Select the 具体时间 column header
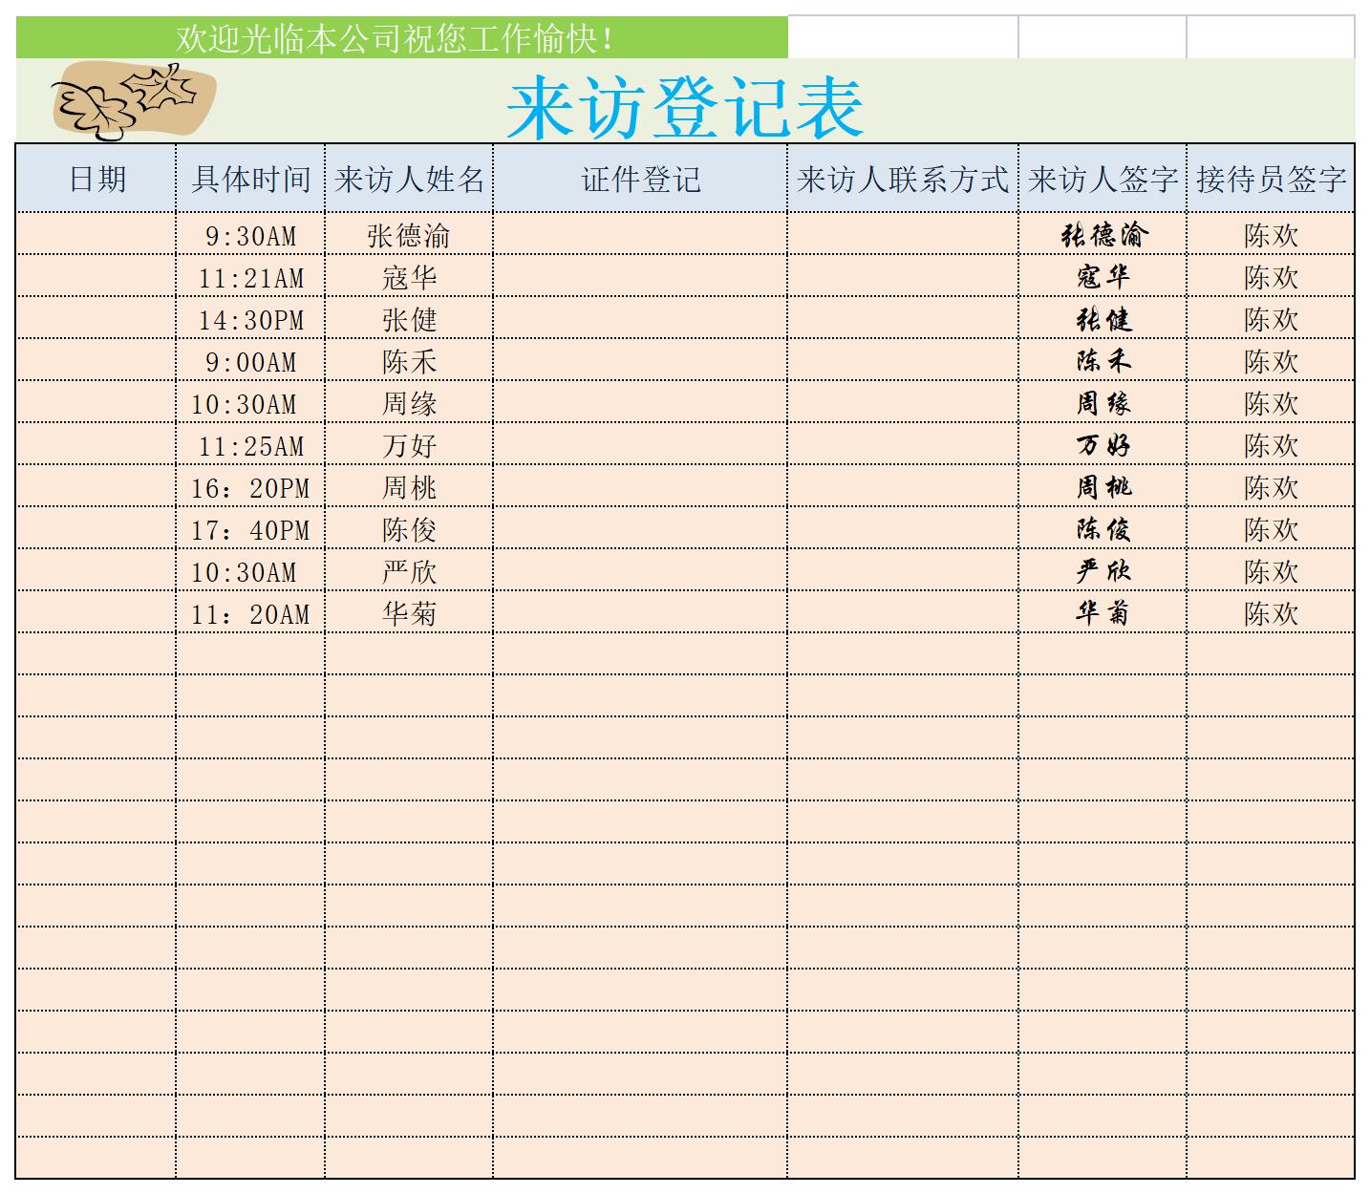 pyautogui.click(x=251, y=176)
